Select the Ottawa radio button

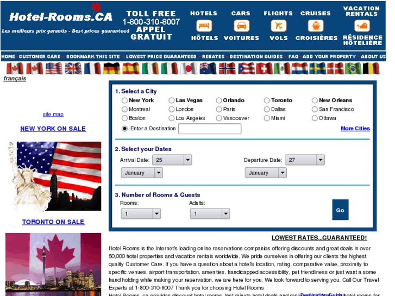point(315,118)
